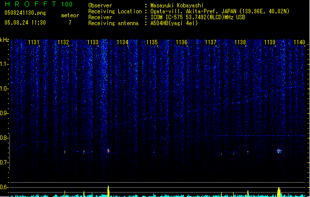This screenshot has height=197, width=310.
Task: Click the 0.7 kHz axis tick label
Action: (4, 163)
